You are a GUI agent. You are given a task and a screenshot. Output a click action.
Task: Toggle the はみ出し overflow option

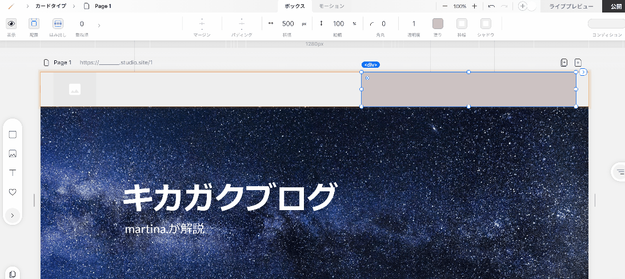click(58, 24)
